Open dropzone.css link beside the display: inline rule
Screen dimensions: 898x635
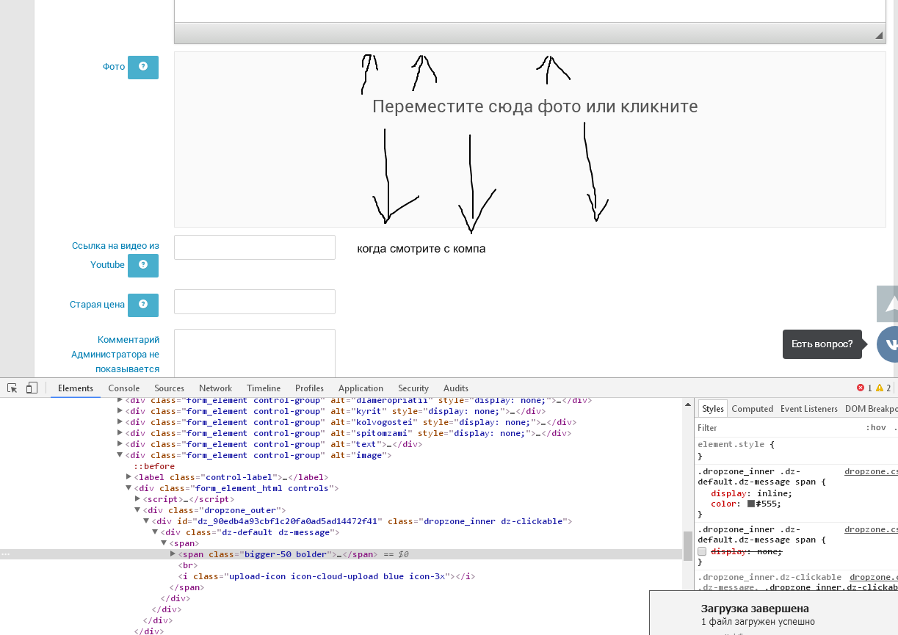click(x=871, y=471)
